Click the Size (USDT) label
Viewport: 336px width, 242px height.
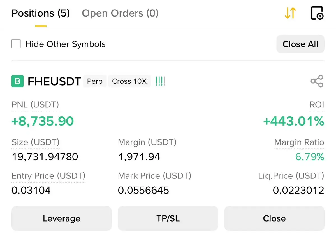coord(35,142)
